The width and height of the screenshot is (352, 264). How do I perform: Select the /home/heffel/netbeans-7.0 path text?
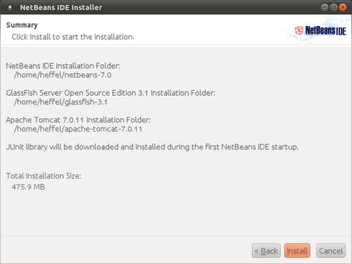coord(63,75)
